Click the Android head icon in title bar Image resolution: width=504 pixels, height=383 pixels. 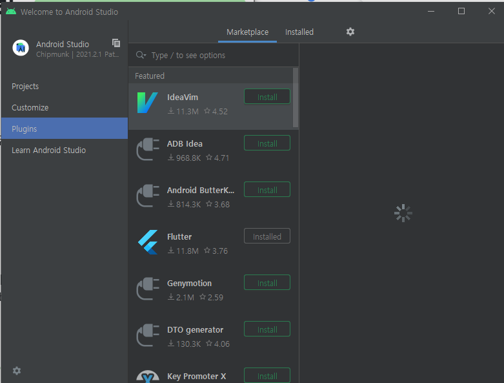tap(11, 12)
